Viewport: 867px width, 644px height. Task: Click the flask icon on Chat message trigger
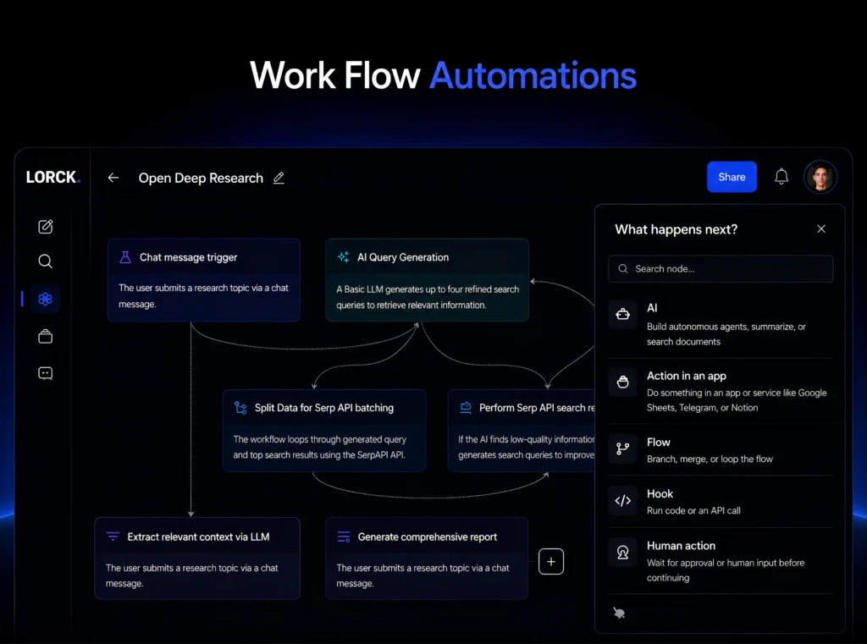click(x=125, y=257)
